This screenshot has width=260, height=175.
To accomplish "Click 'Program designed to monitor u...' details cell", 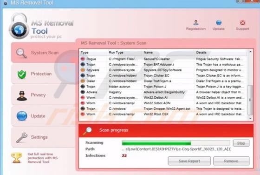I will [220, 70].
